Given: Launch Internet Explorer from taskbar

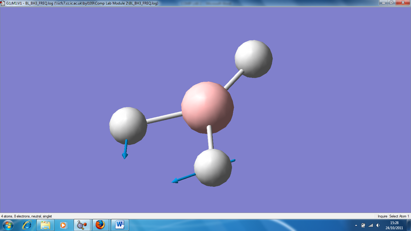Looking at the screenshot, I should pos(27,225).
